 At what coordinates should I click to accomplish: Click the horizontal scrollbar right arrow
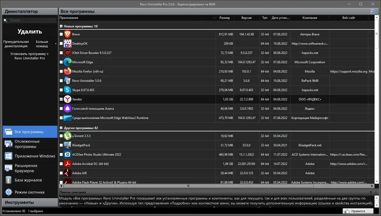coord(372,186)
